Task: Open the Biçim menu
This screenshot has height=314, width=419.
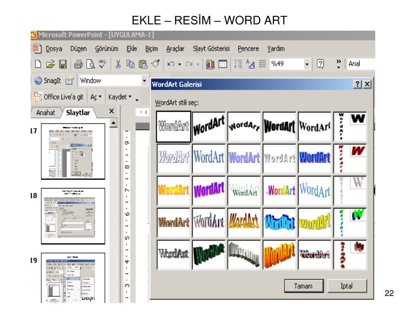Action: click(x=151, y=49)
